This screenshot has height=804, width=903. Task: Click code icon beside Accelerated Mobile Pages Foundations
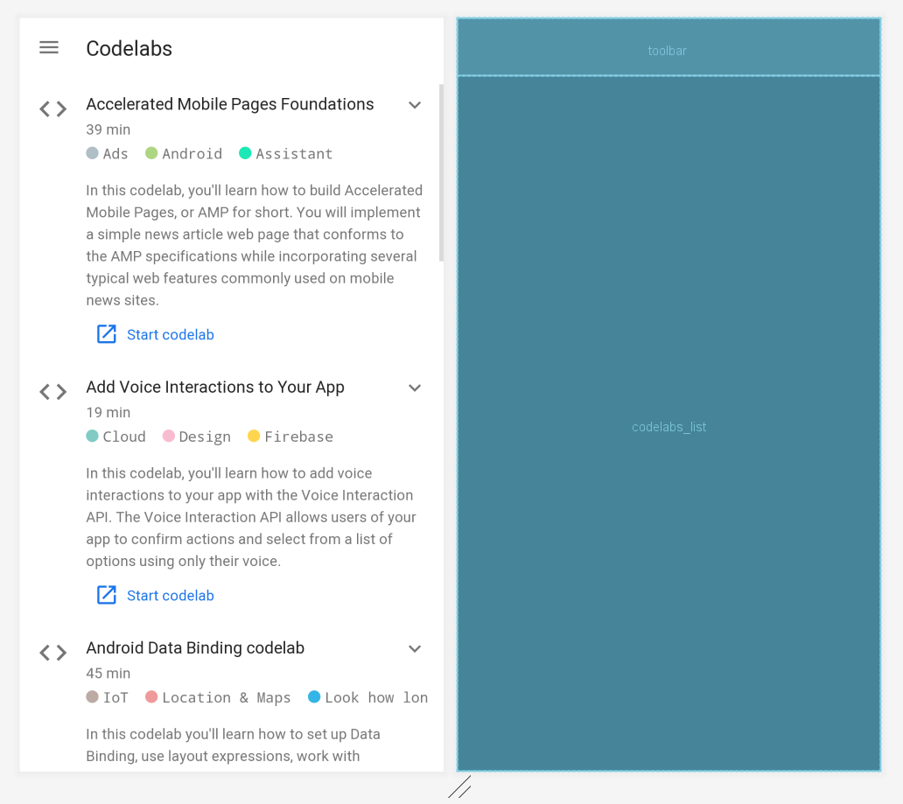(x=53, y=109)
